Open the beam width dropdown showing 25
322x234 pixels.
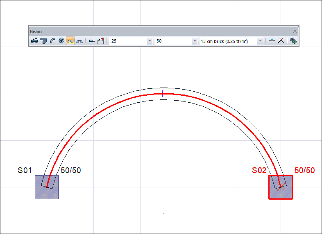pyautogui.click(x=149, y=41)
